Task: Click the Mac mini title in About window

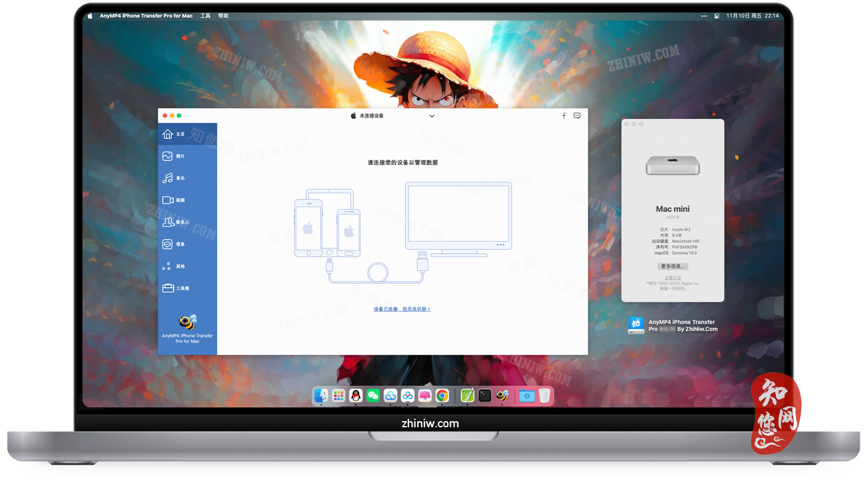Action: pos(672,209)
